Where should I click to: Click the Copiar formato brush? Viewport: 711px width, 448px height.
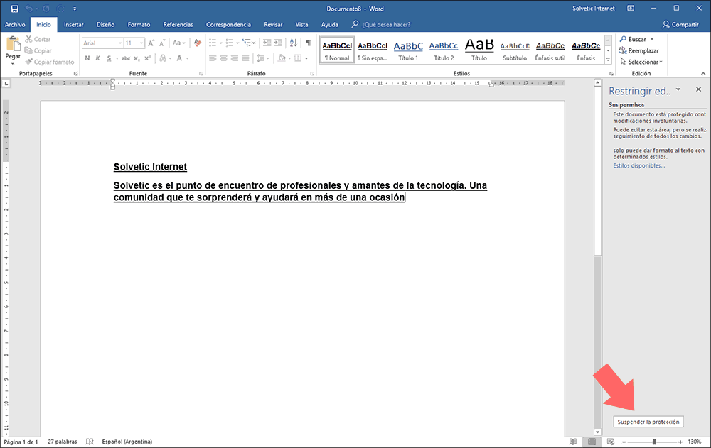(50, 62)
